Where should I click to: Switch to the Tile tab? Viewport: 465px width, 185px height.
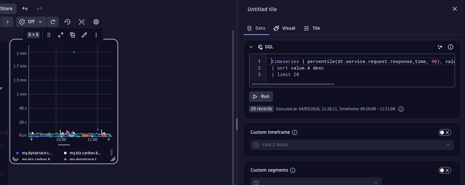tap(312, 28)
